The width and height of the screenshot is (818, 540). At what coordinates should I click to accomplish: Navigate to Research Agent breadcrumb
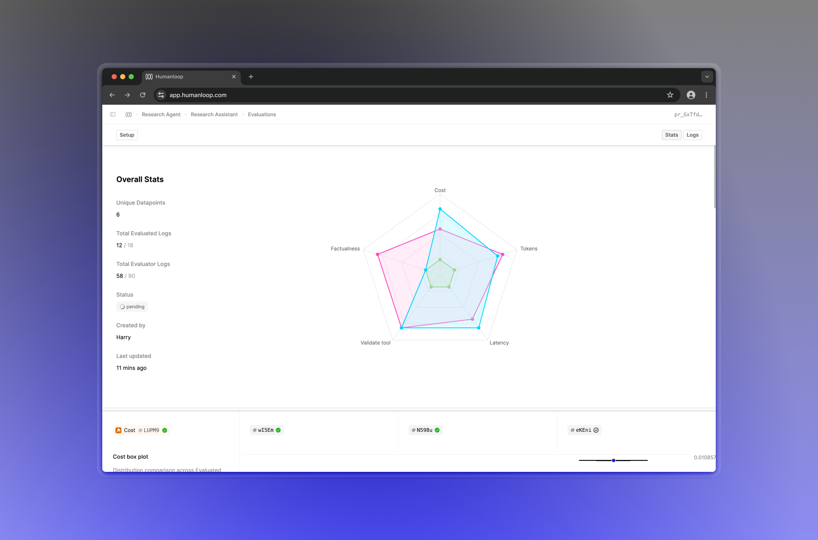tap(161, 115)
